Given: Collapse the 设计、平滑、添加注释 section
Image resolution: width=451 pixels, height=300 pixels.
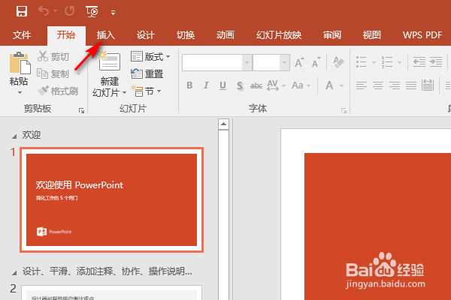Looking at the screenshot, I should tap(14, 272).
